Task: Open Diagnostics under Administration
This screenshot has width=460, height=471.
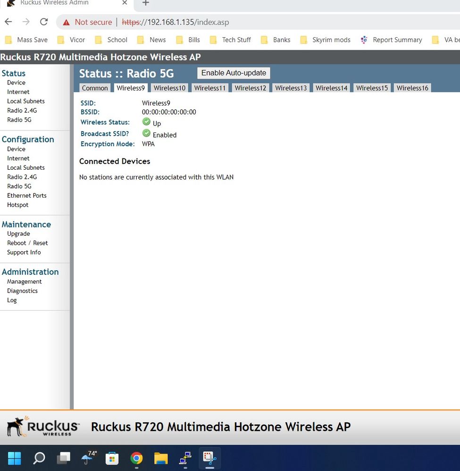Action: tap(22, 291)
